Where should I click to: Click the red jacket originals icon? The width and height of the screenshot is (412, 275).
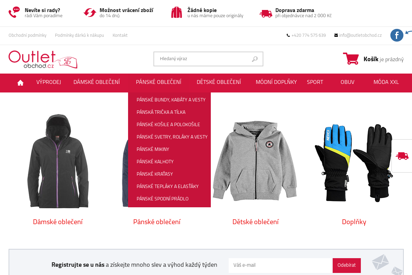point(176,12)
